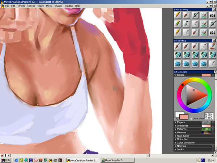Select the airbrush icon in Basic painting top row

tap(195, 15)
